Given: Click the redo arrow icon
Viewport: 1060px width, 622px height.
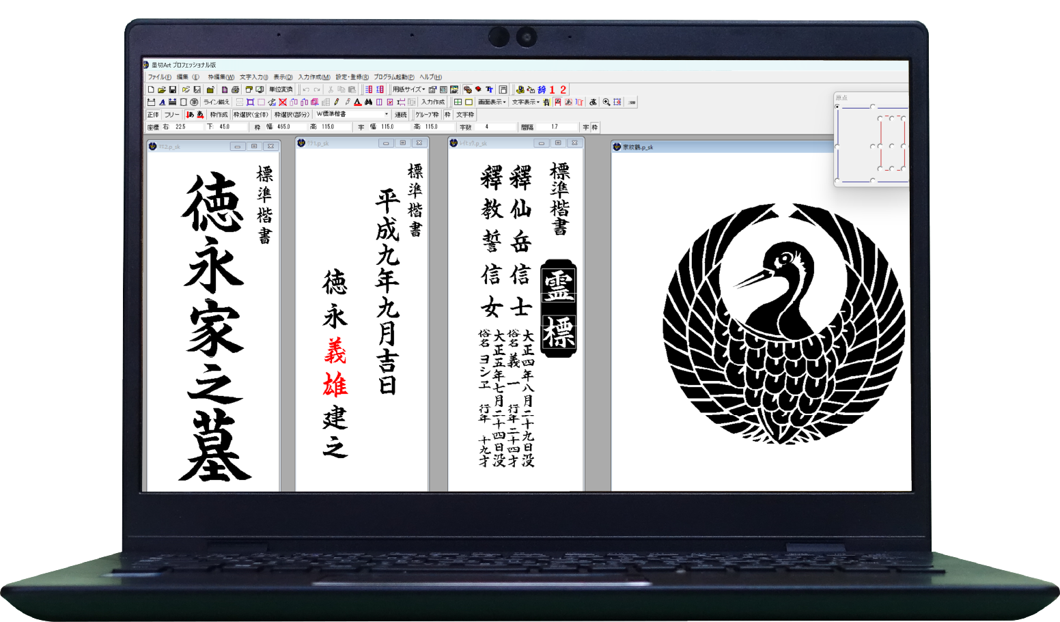Looking at the screenshot, I should [317, 89].
